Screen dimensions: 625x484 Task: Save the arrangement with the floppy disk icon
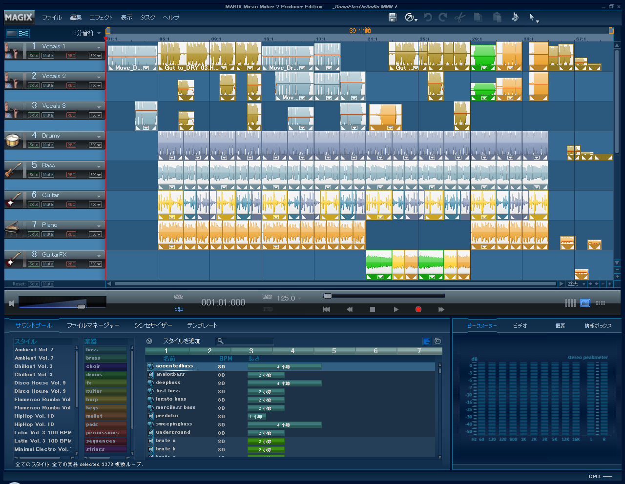(x=392, y=17)
